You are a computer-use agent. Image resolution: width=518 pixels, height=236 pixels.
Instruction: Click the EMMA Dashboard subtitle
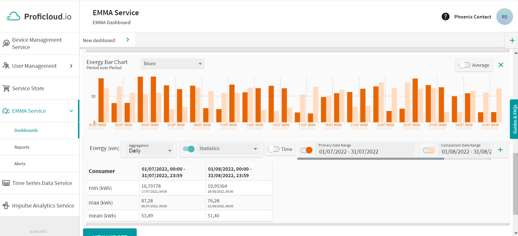coord(111,23)
